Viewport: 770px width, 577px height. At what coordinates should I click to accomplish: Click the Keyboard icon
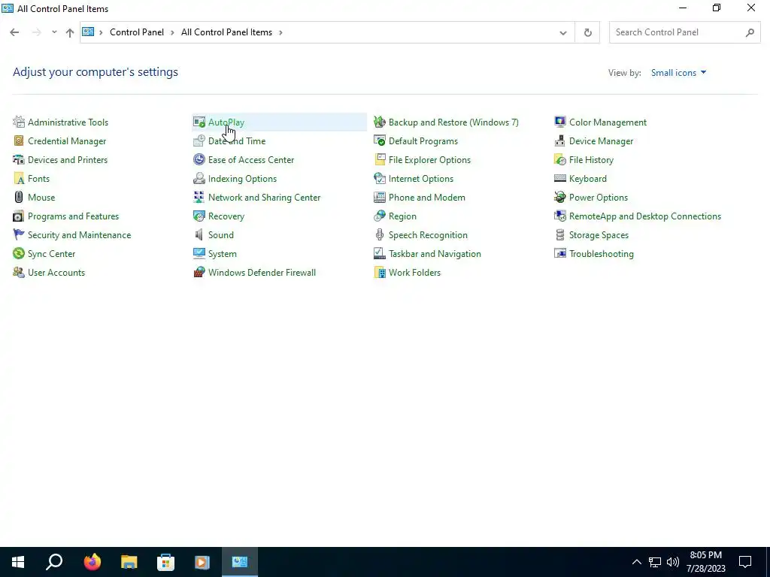point(559,178)
